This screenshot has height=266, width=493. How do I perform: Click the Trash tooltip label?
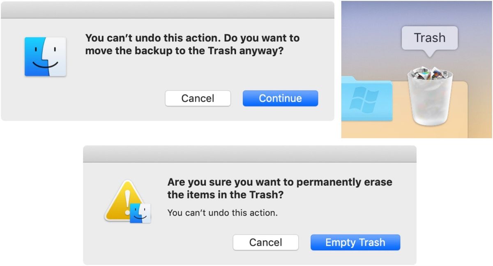click(429, 38)
